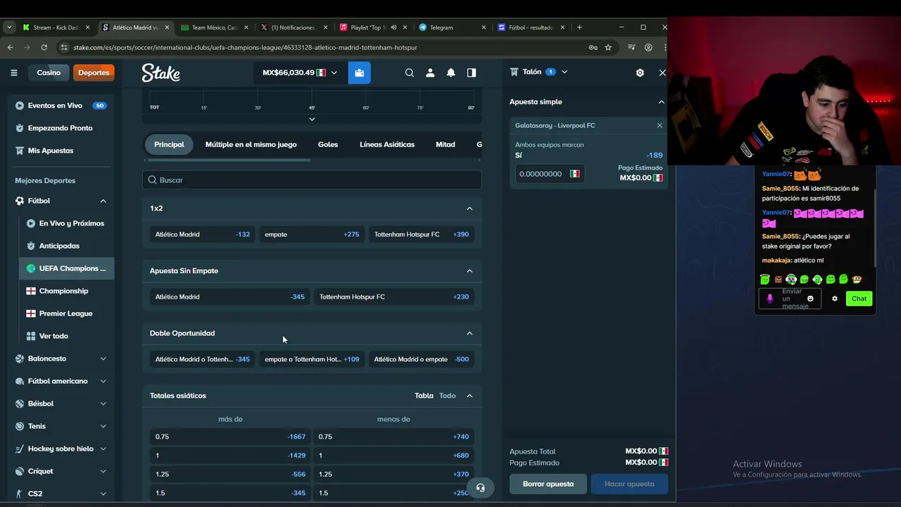The width and height of the screenshot is (901, 507).
Task: Toggle the right side panel icon
Action: 472,73
